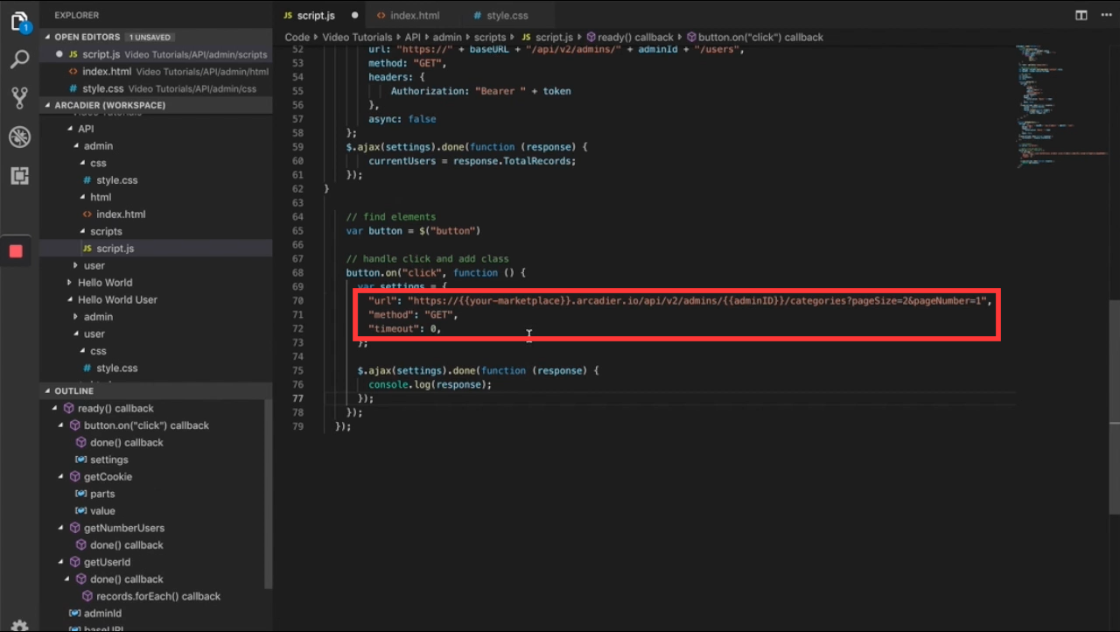Open the Extensions view in the activity bar

(19, 175)
